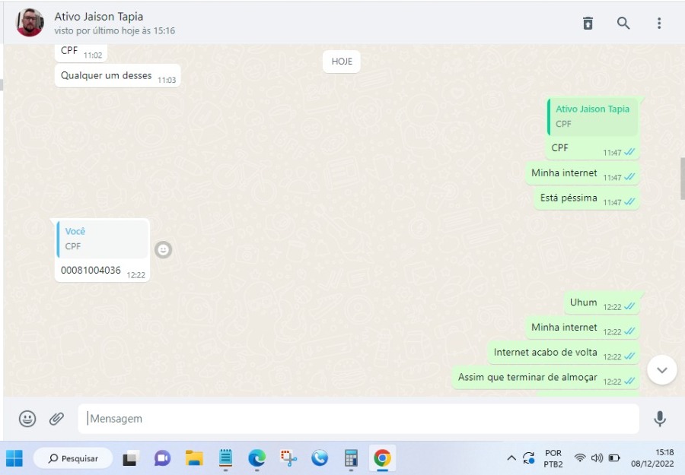
Task: Open the Windows Start menu
Action: coord(14,458)
